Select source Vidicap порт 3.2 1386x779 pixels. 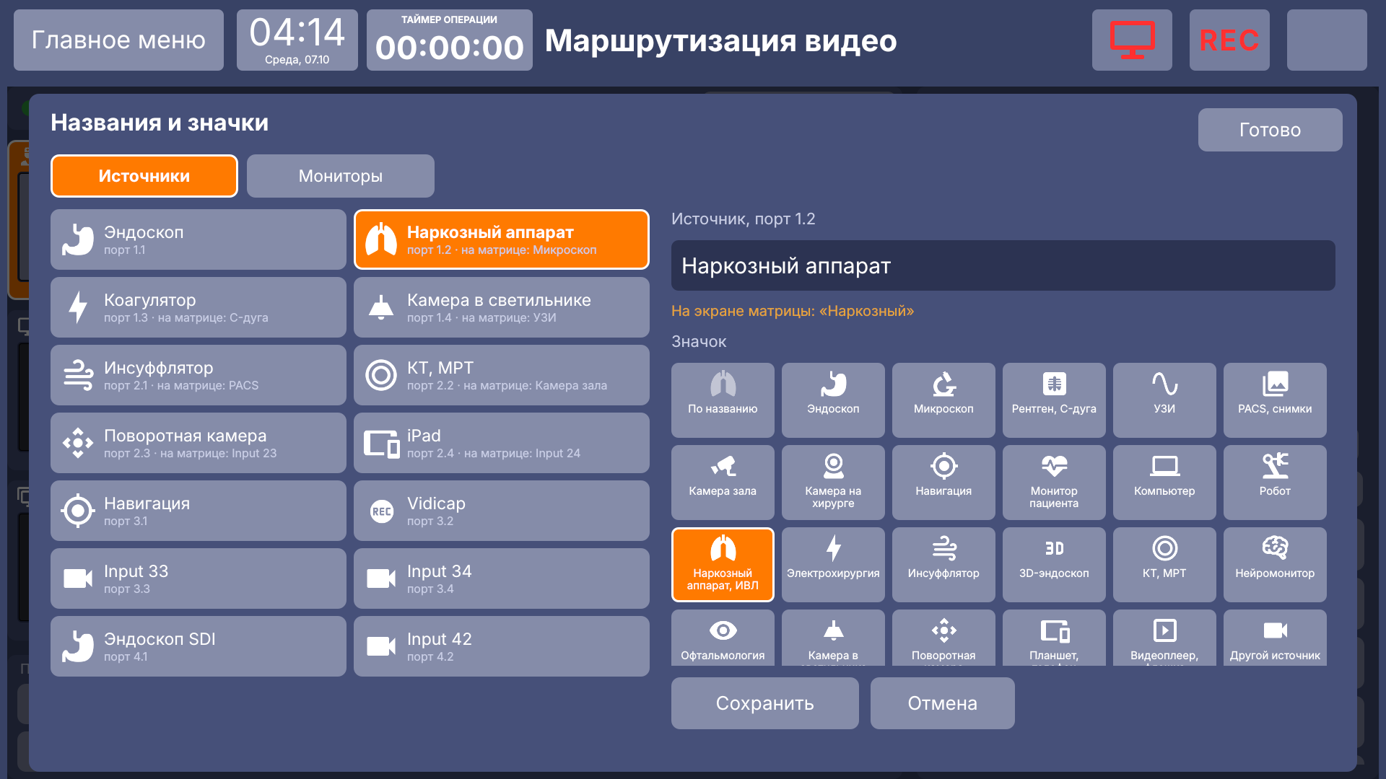pyautogui.click(x=502, y=511)
